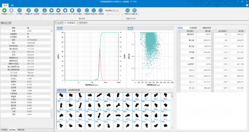The image size is (249, 132).
Task: Open the camera with 打开相机 icon
Action: (x=19, y=11)
